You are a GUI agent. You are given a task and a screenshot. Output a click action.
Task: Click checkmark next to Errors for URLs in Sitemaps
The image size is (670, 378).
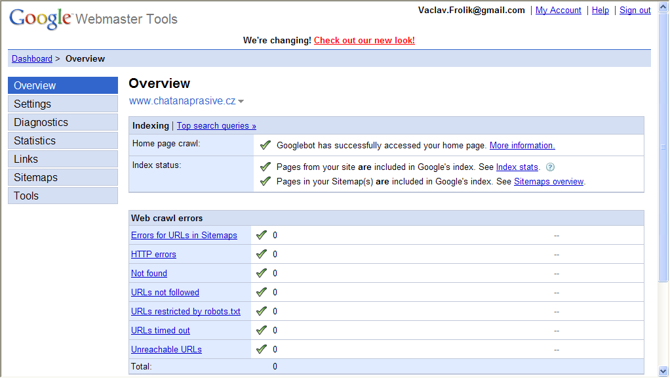tap(262, 235)
